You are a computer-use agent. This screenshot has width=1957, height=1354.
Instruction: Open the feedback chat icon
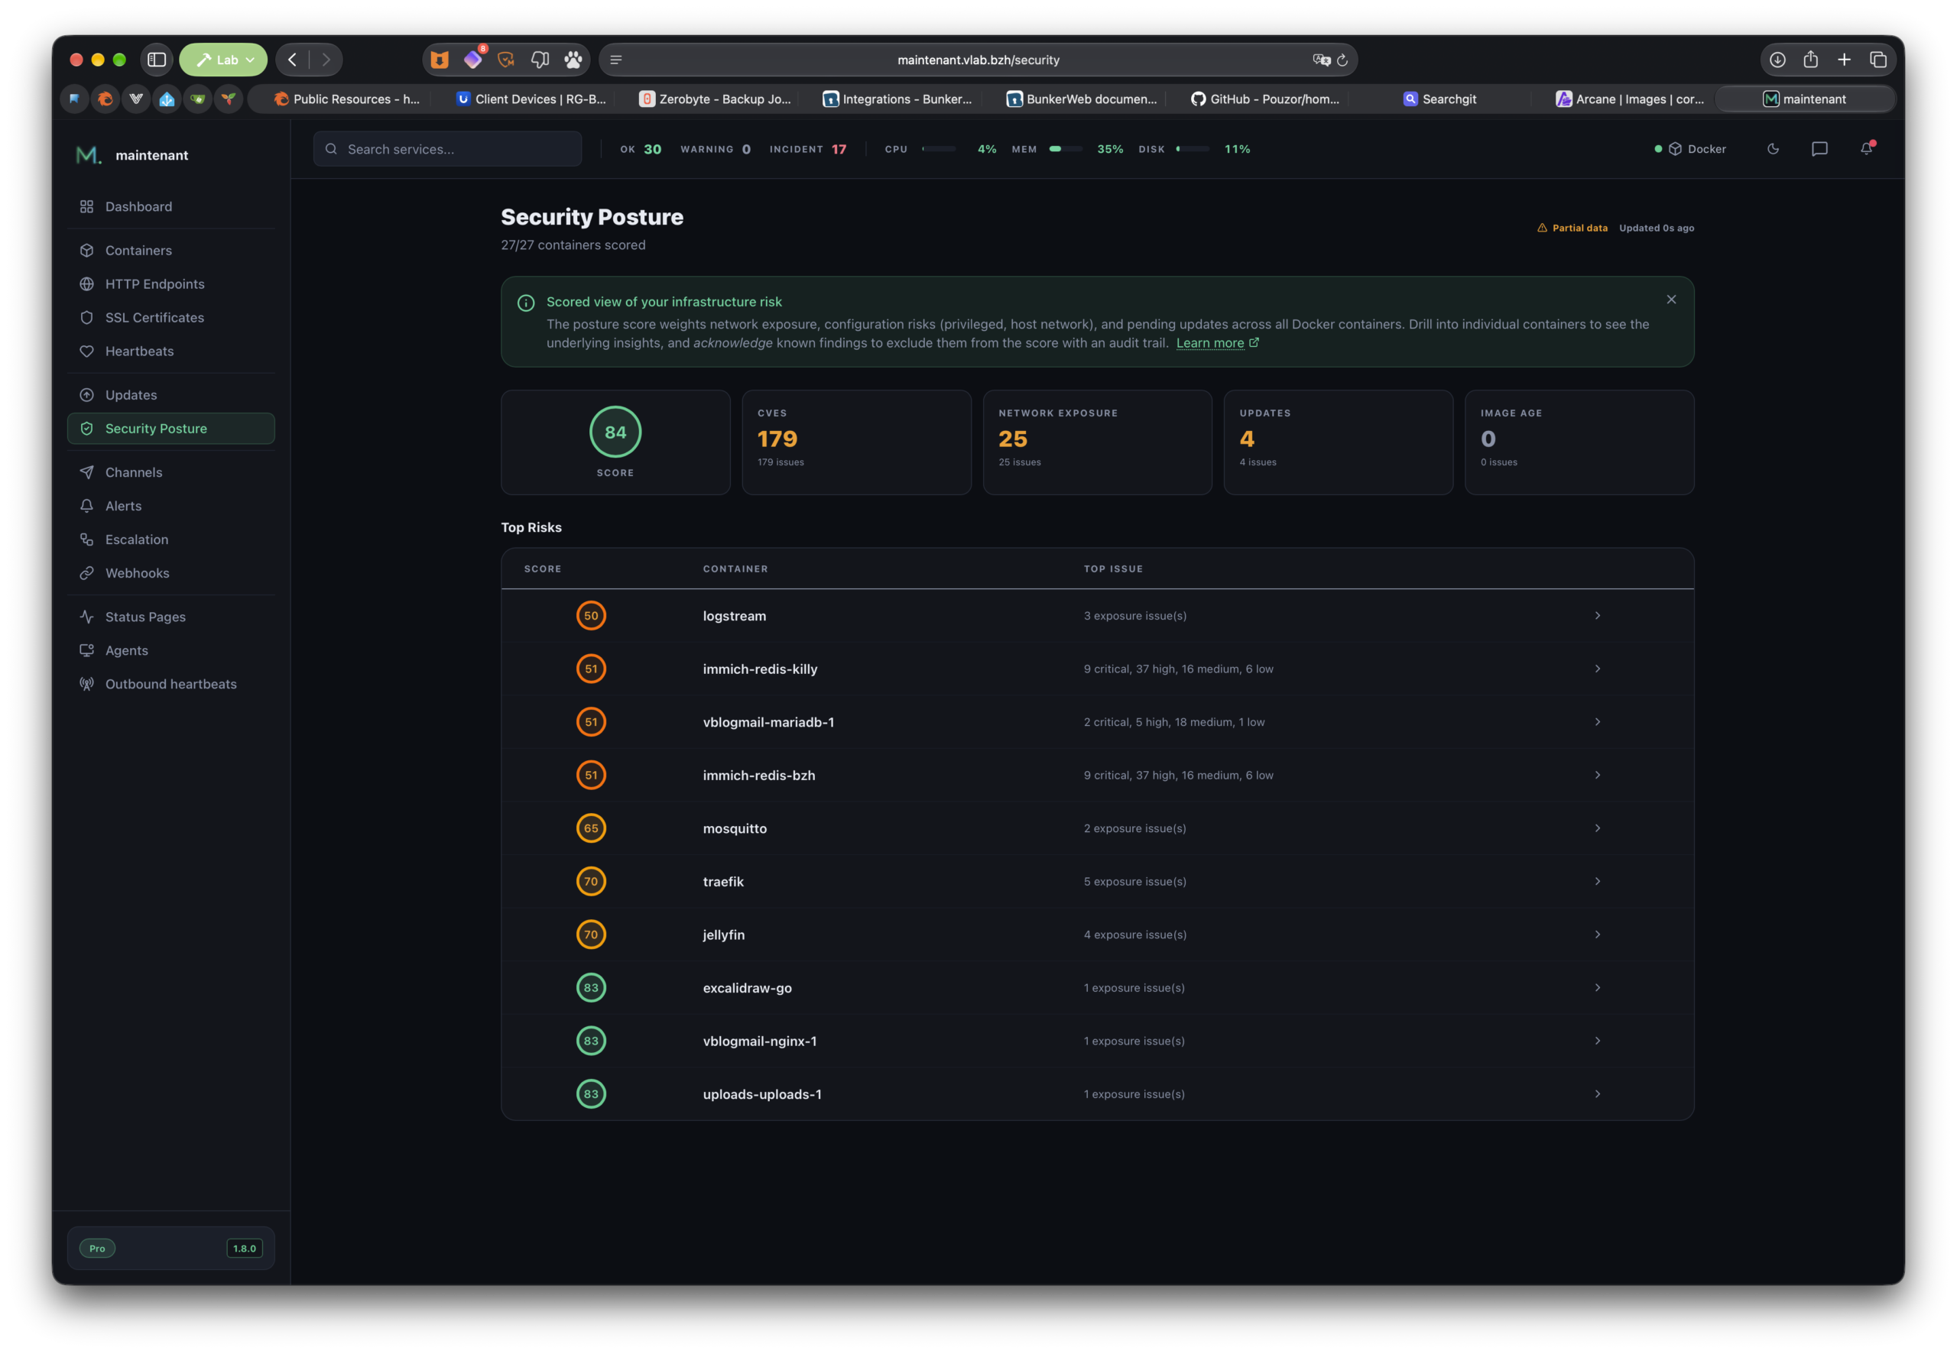pos(1819,148)
